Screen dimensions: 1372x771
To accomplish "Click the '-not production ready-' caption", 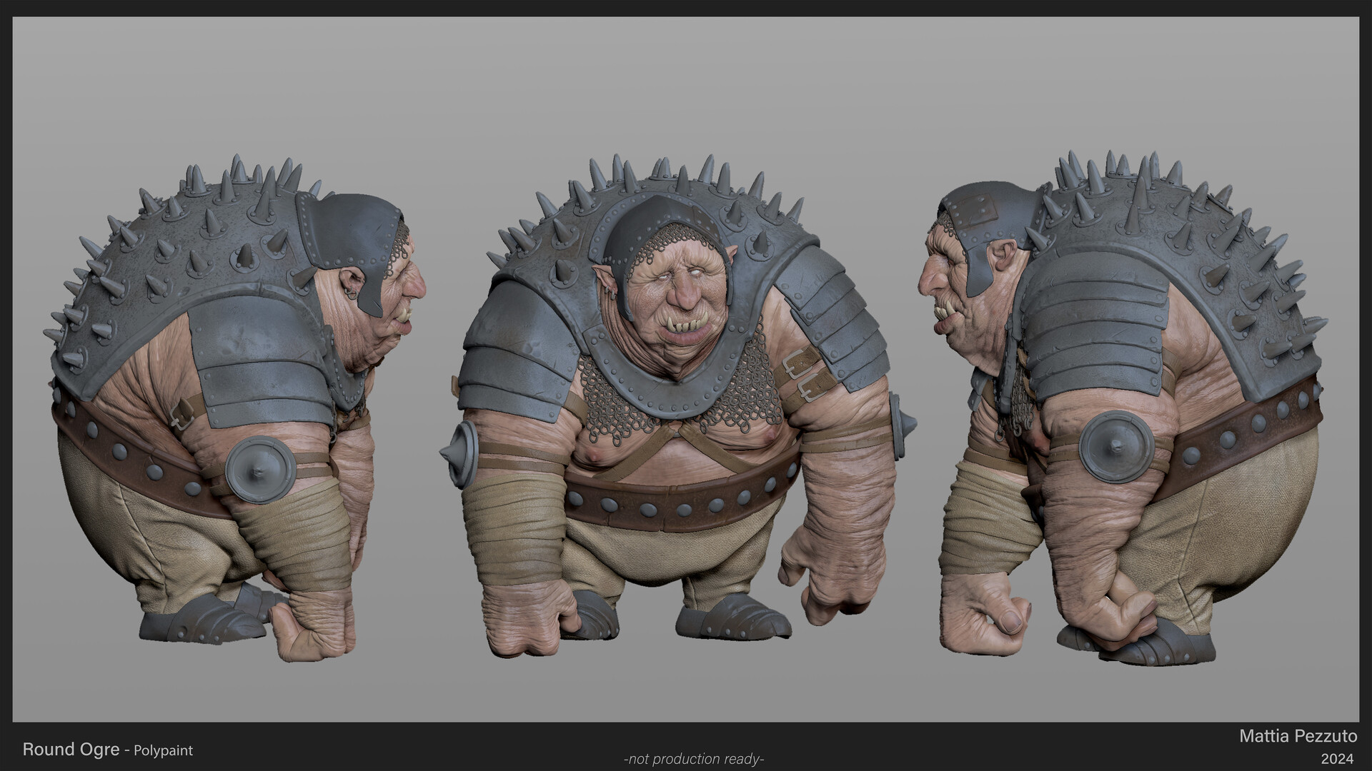I will tap(694, 760).
